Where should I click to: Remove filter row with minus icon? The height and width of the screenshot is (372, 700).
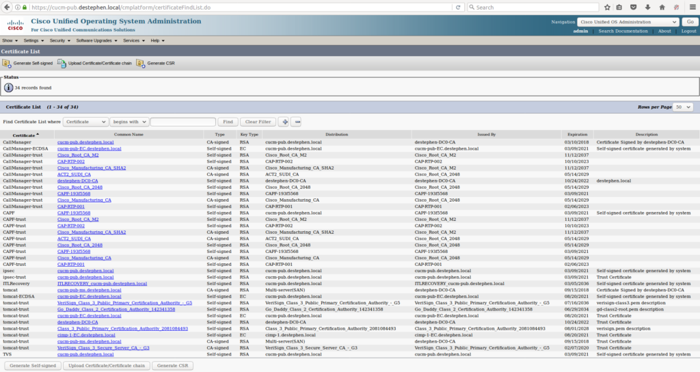(x=296, y=122)
